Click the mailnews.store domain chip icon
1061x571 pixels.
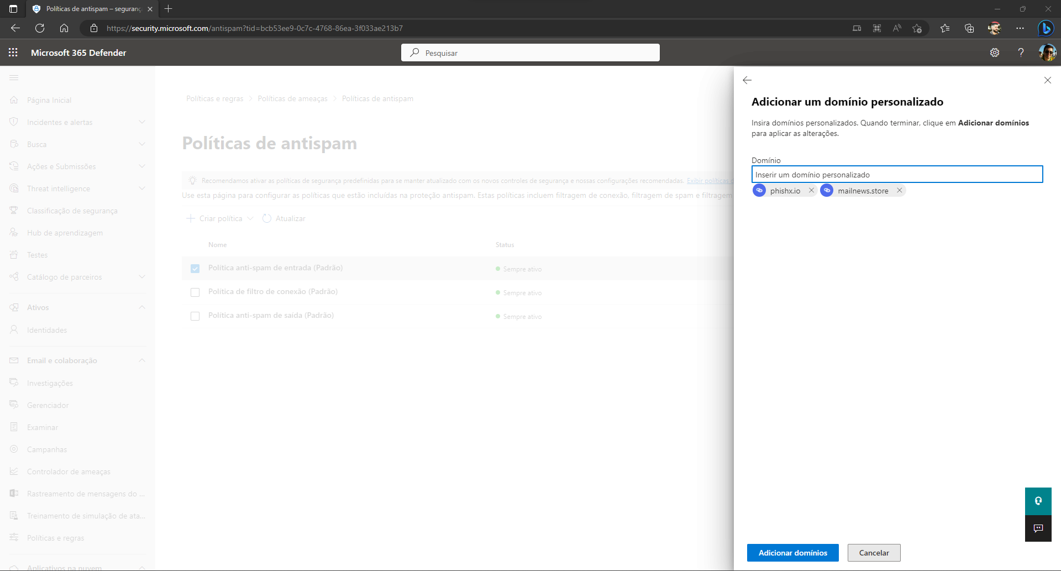[x=827, y=190]
